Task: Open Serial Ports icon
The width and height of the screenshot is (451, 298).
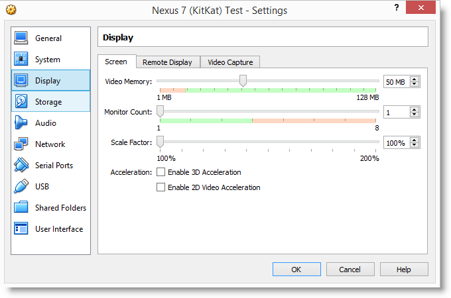Action: coord(21,166)
